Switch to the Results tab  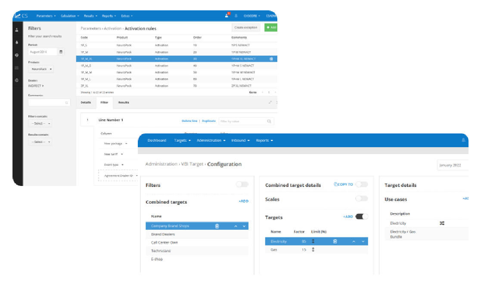(124, 102)
